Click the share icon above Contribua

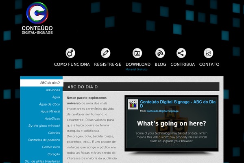click(x=181, y=53)
